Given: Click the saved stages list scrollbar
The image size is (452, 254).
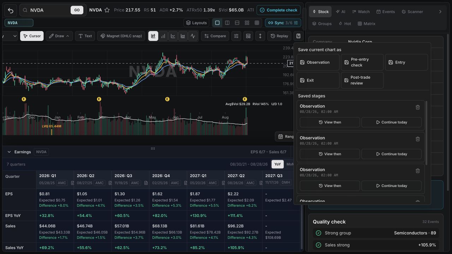Looking at the screenshot, I should click(427, 133).
